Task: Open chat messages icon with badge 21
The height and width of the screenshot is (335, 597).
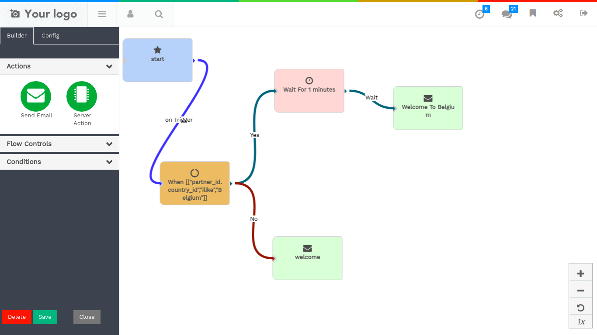Action: (507, 14)
